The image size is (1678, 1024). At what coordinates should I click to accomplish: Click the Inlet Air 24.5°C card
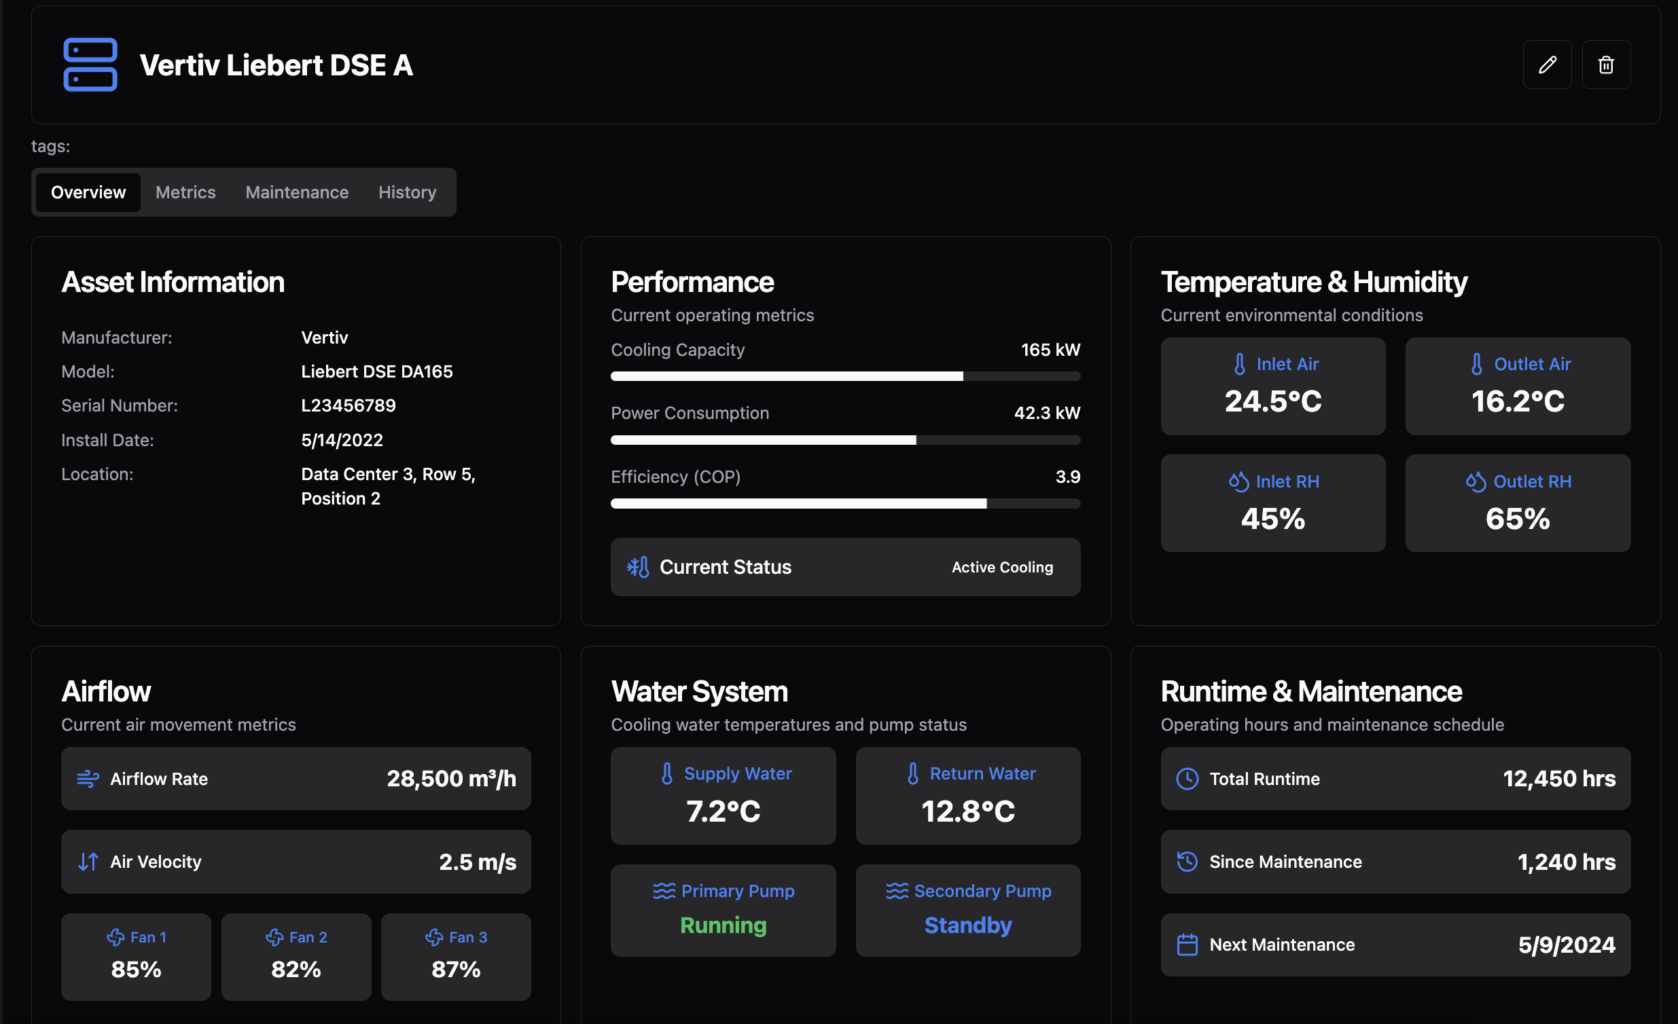(x=1273, y=386)
